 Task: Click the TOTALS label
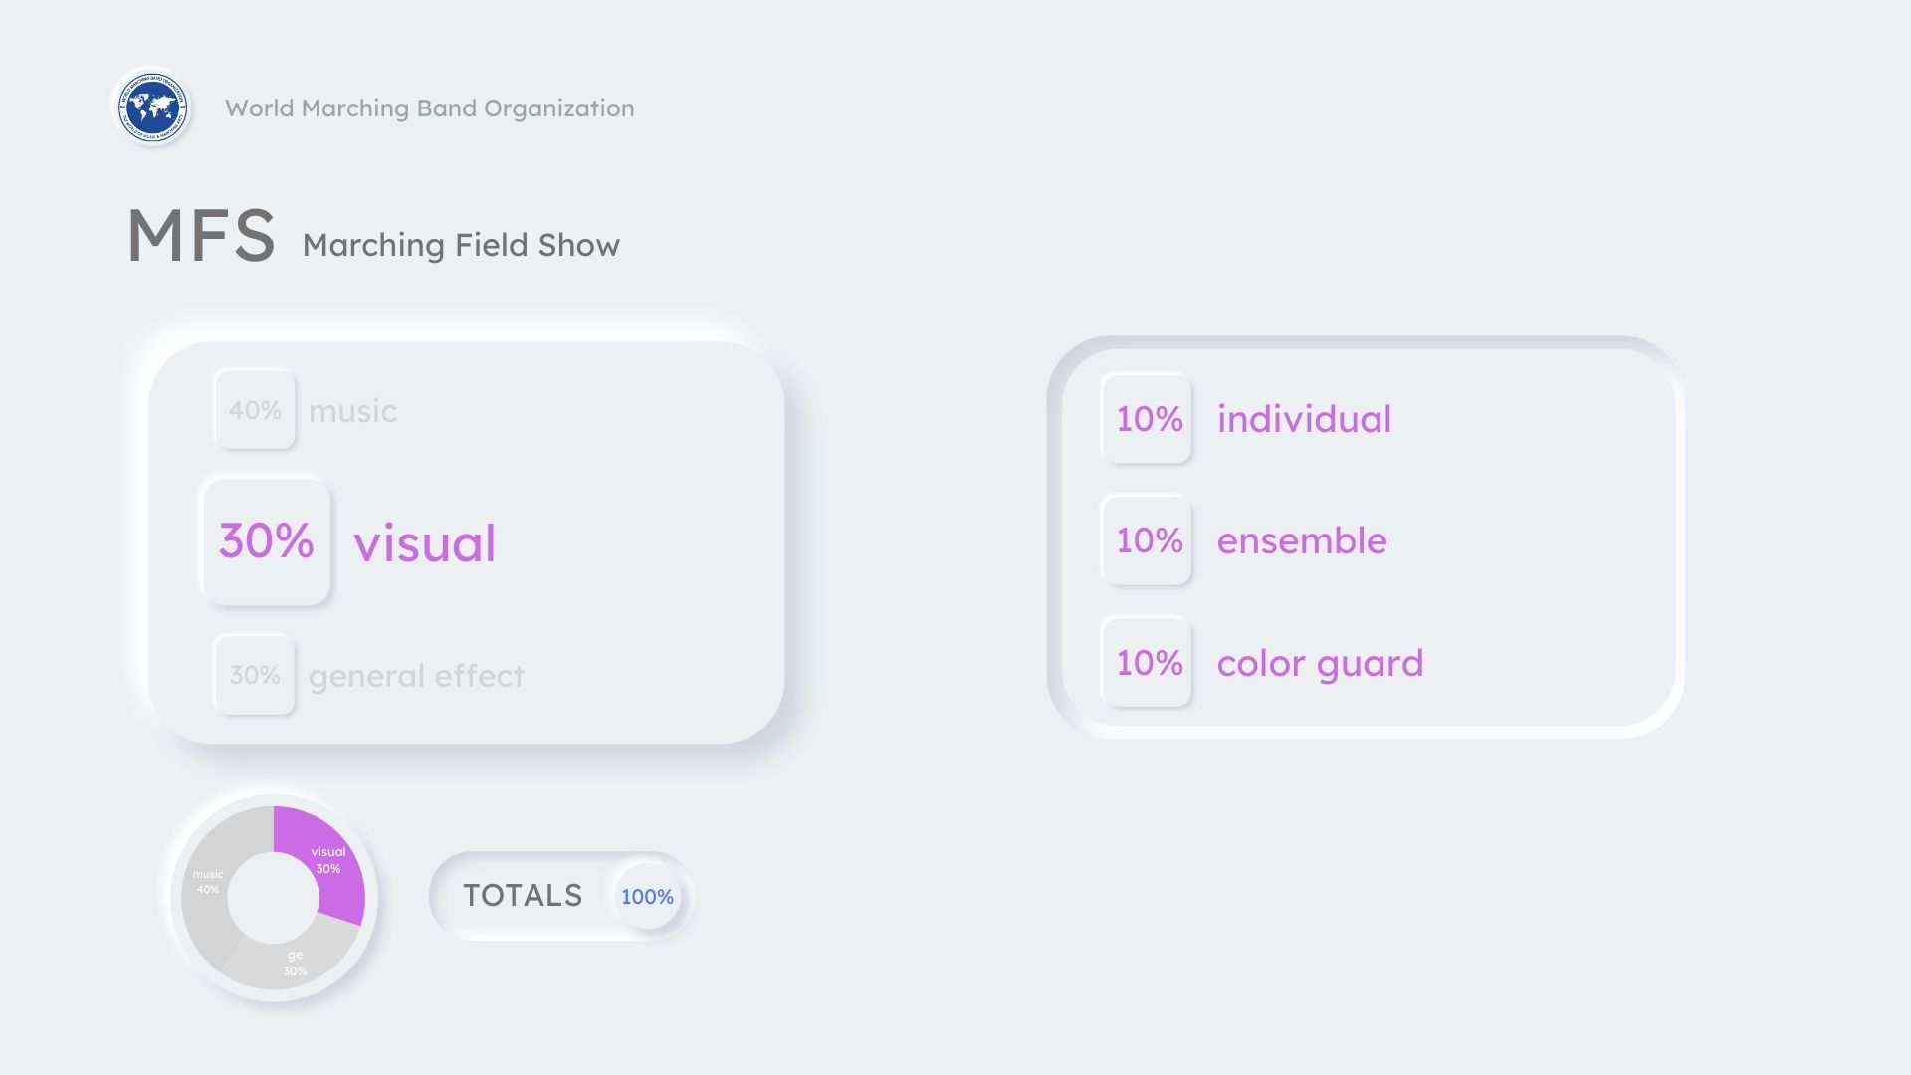click(523, 896)
